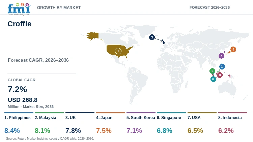253x142 pixels.
Task: Click the 7.5% value under Japan
Action: pos(104,131)
